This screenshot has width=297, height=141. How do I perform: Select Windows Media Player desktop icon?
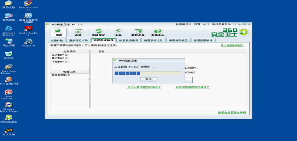(8, 107)
